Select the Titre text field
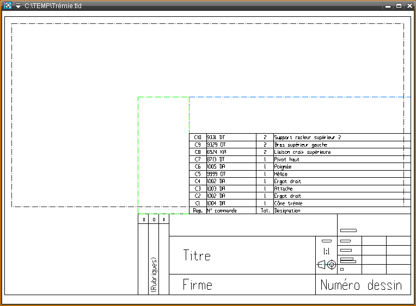 (197, 255)
